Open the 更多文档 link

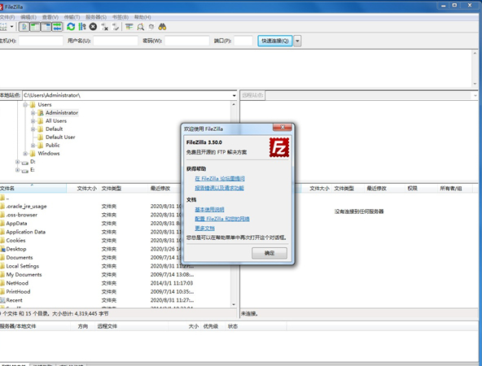(204, 228)
